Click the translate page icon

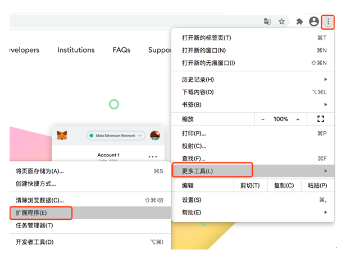pyautogui.click(x=267, y=22)
